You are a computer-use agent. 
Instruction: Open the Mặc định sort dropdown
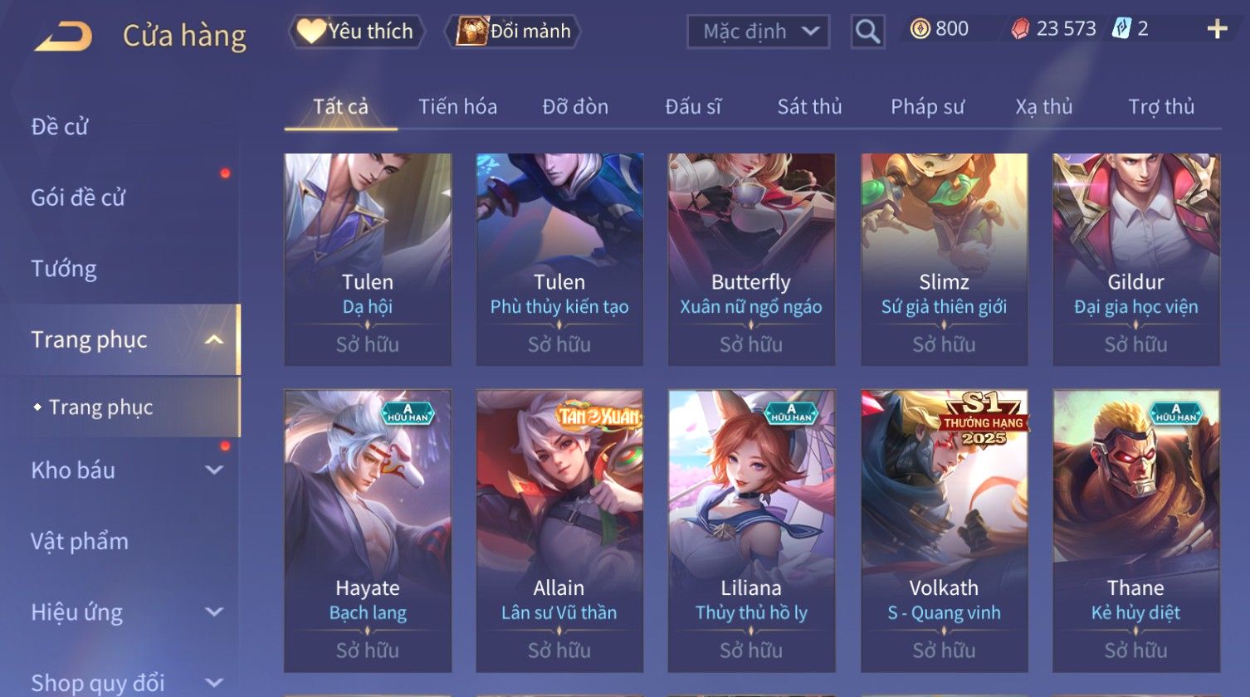pyautogui.click(x=759, y=32)
